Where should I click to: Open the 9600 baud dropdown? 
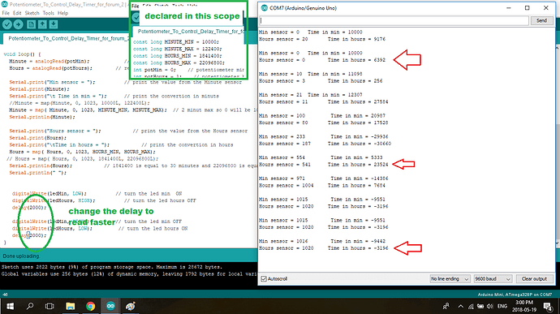tap(493, 278)
